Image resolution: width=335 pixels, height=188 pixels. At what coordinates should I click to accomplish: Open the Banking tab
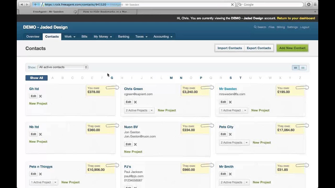(124, 37)
